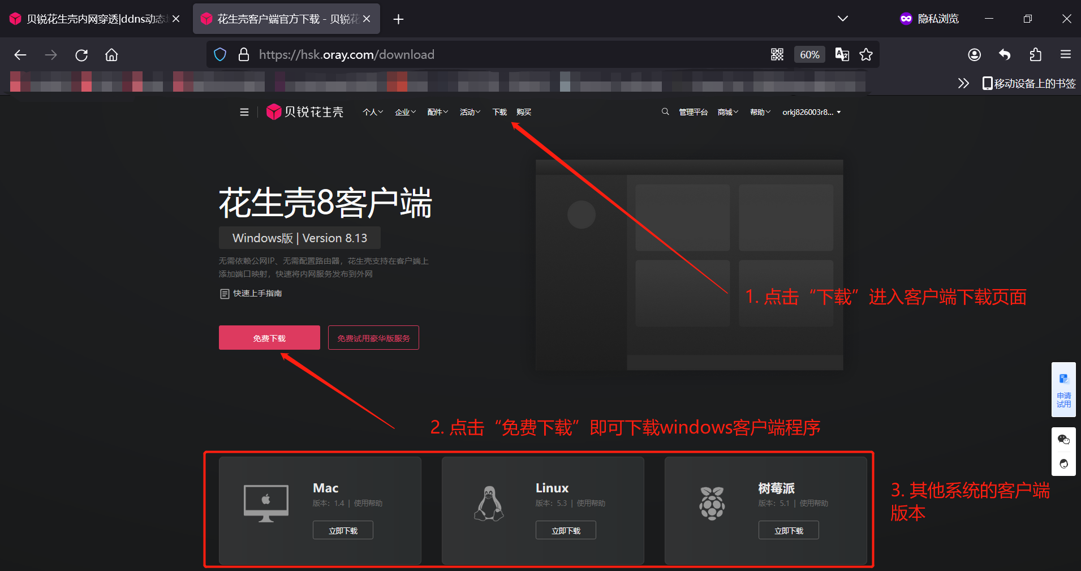Bookmark this page with the star icon
Viewport: 1081px width, 571px height.
[x=865, y=54]
